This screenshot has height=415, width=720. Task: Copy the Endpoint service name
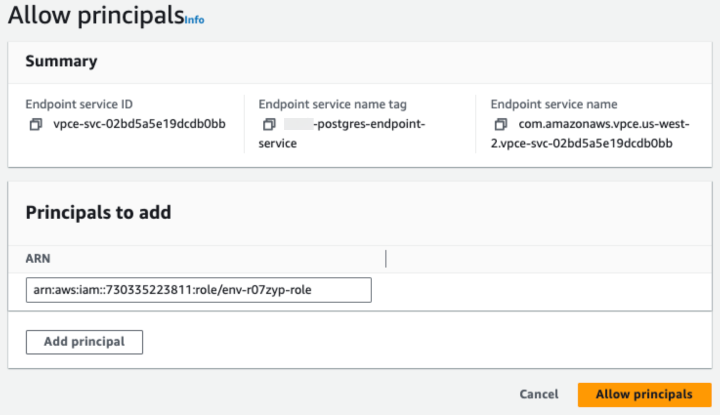501,124
